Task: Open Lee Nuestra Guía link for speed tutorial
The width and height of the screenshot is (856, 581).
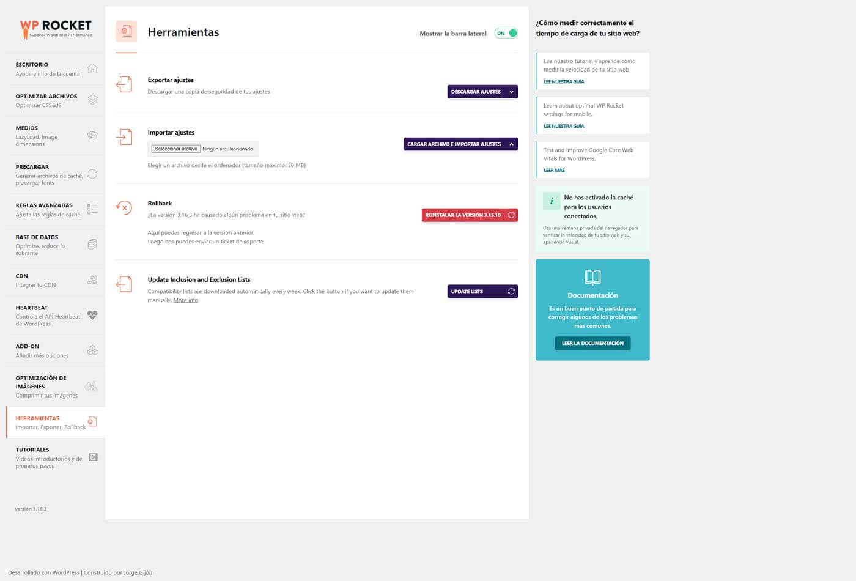Action: [x=564, y=81]
